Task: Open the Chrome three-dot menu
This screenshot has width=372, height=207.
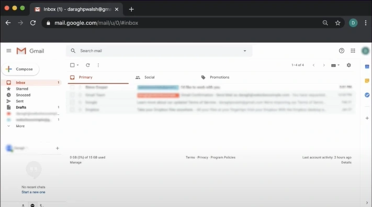Action: point(366,23)
